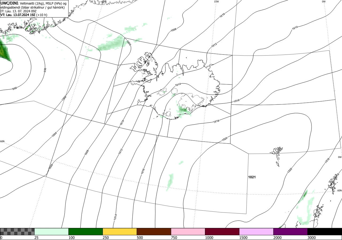Select the yellow 250–500 legend swatch
Image resolution: width=342 pixels, height=240 pixels.
coord(120,231)
